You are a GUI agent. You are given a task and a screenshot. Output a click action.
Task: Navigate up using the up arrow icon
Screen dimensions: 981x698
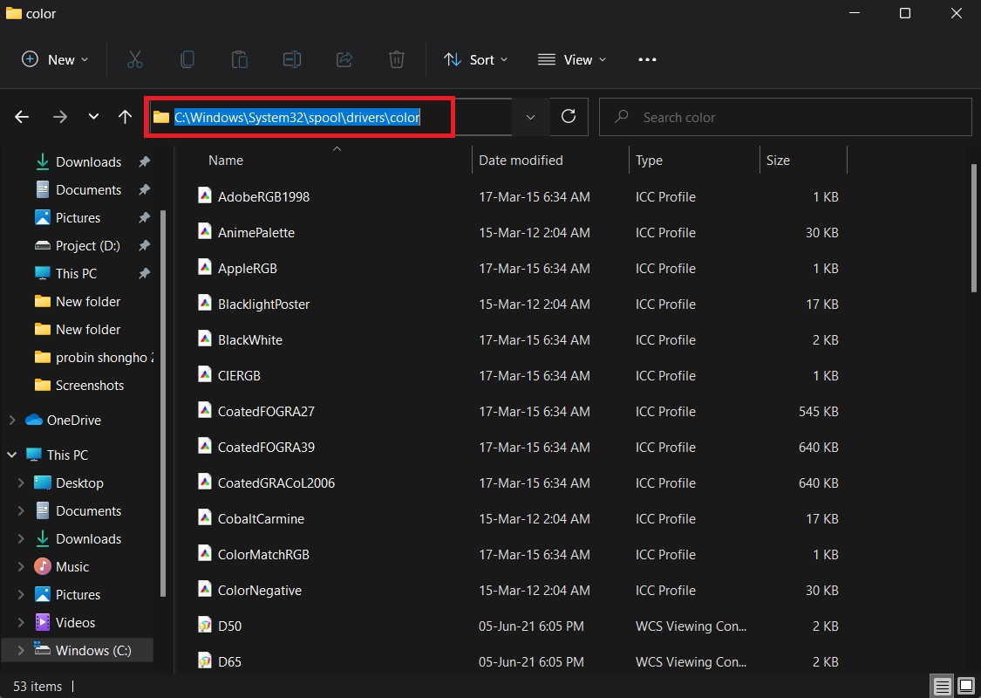coord(125,116)
